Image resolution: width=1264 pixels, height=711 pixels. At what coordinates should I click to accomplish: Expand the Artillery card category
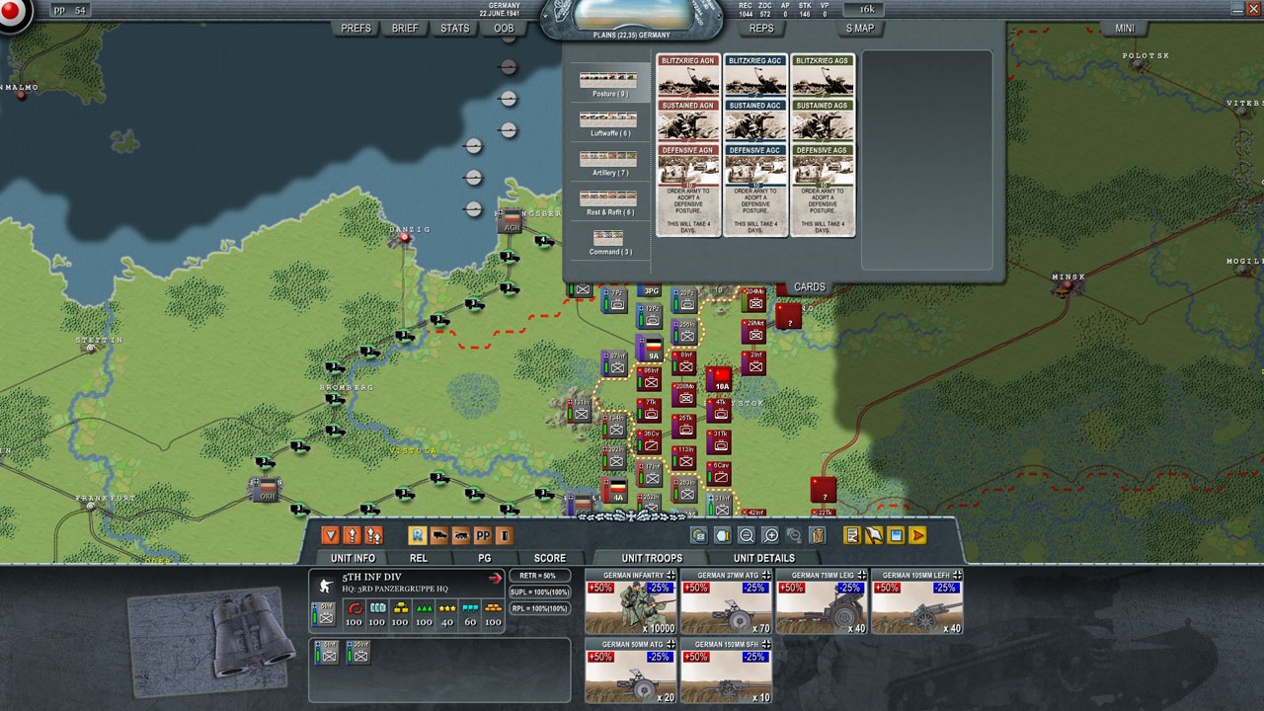[609, 163]
